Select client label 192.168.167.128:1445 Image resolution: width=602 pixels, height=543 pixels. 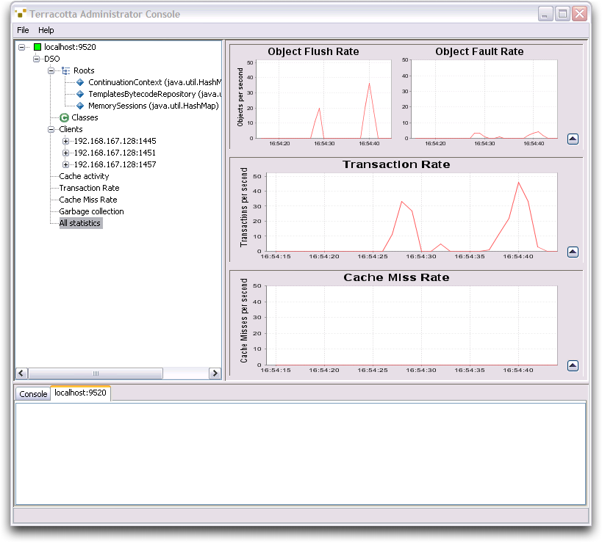[115, 142]
